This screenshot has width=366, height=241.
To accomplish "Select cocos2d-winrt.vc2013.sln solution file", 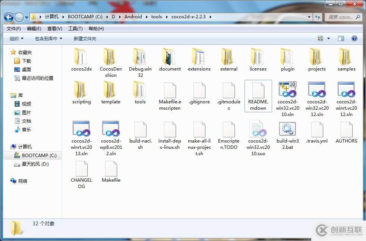I will 81,138.
